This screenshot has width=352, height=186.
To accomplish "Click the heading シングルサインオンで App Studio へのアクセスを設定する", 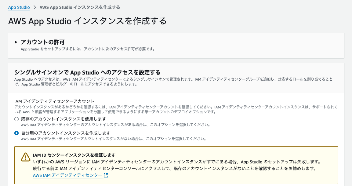I will pos(87,72).
